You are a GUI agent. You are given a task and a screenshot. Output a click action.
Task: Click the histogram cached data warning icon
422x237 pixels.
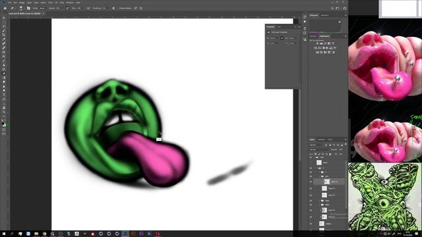340,22
